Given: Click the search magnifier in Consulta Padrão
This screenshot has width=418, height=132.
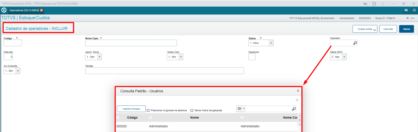Looking at the screenshot, I should click(x=294, y=109).
